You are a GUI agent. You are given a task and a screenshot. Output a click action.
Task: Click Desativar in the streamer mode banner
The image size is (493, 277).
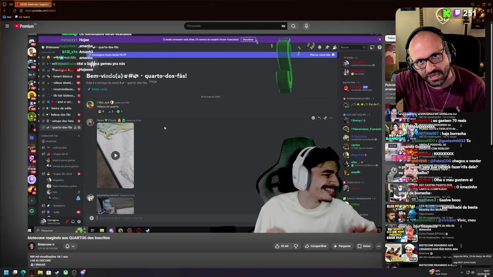(x=248, y=40)
